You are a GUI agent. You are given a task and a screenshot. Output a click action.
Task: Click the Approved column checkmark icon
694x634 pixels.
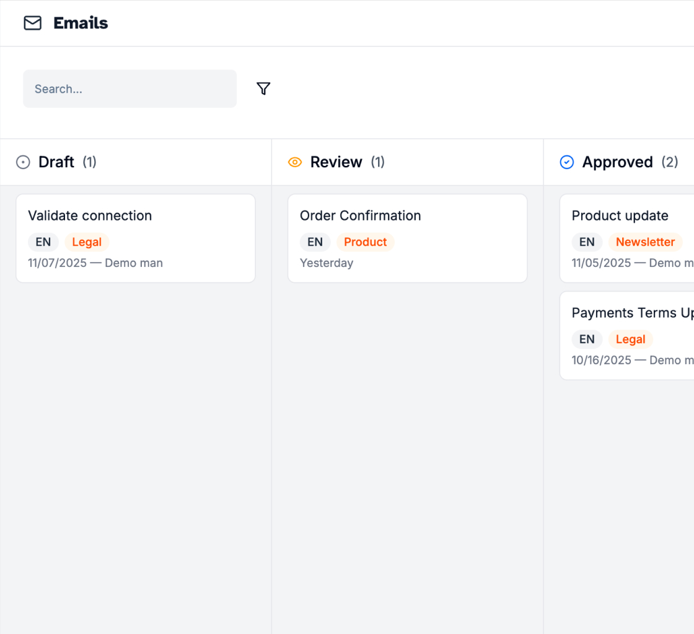point(566,162)
